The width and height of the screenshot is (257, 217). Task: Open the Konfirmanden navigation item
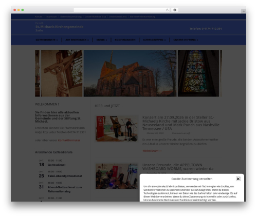click(125, 40)
